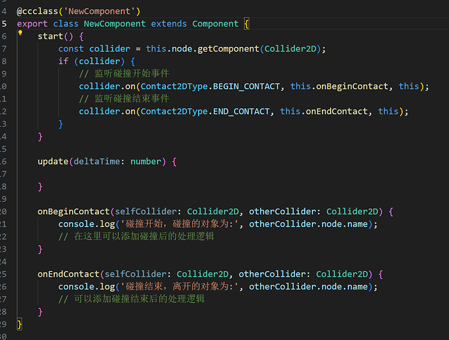Click the export keyword
The width and height of the screenshot is (449, 340).
(x=32, y=24)
